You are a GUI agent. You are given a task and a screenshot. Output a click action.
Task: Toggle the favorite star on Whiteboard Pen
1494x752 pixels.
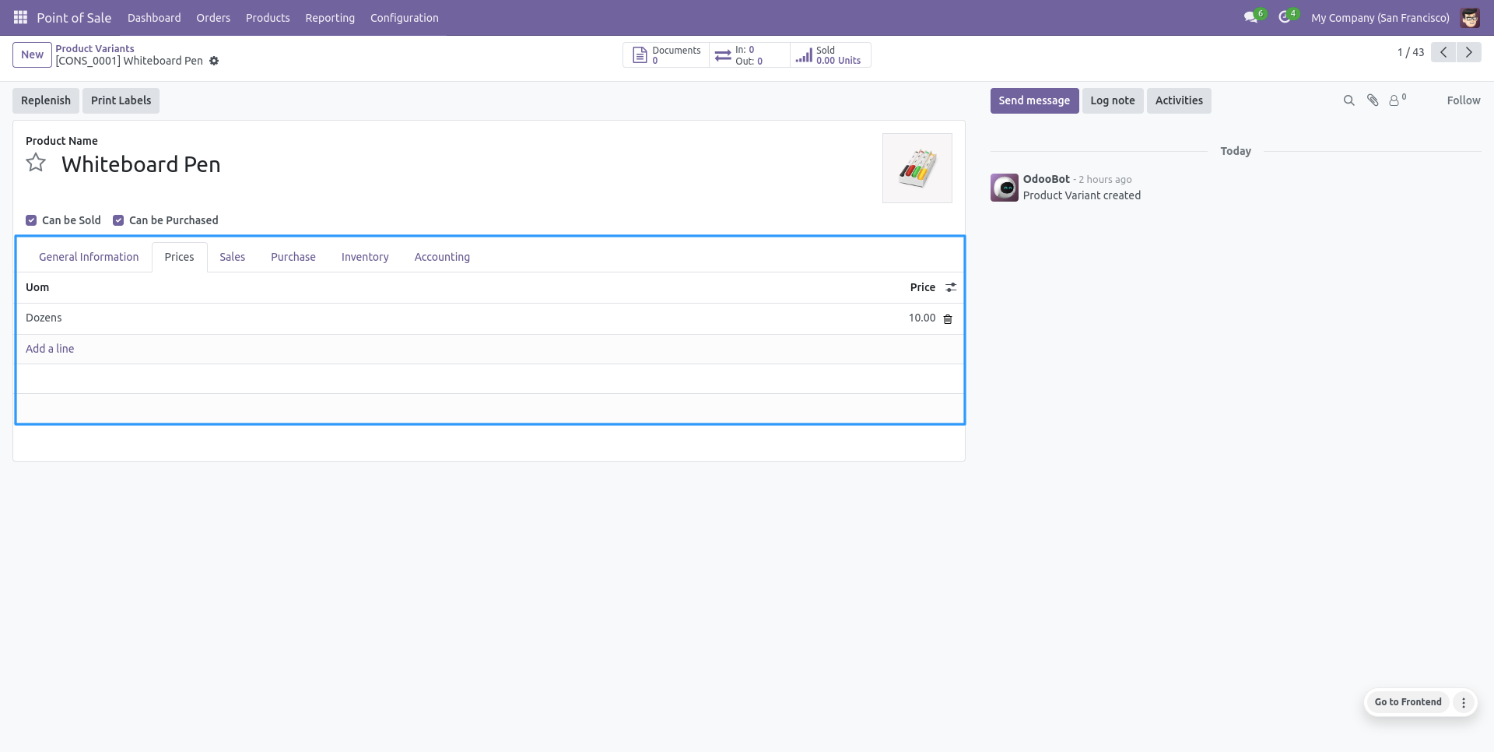point(35,163)
